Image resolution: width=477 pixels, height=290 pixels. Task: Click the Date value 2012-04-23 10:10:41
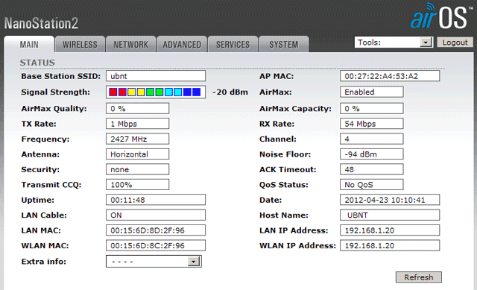coord(390,200)
